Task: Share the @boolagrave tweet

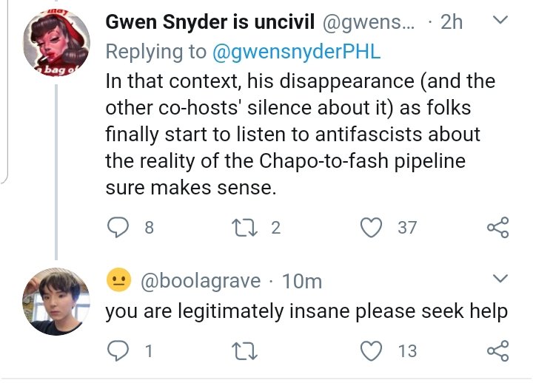Action: [x=497, y=350]
